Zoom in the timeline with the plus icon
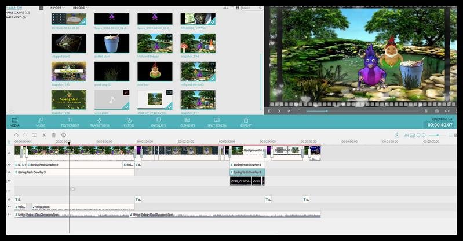This screenshot has height=241, width=463. [424, 135]
